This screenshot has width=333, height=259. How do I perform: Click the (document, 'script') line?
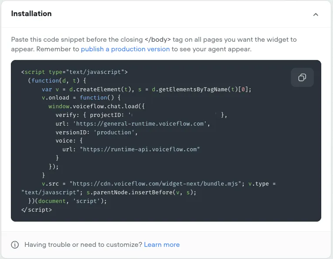(x=67, y=201)
